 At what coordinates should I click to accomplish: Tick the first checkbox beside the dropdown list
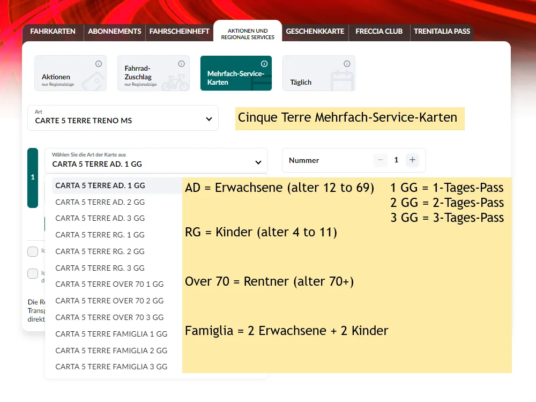pyautogui.click(x=33, y=251)
